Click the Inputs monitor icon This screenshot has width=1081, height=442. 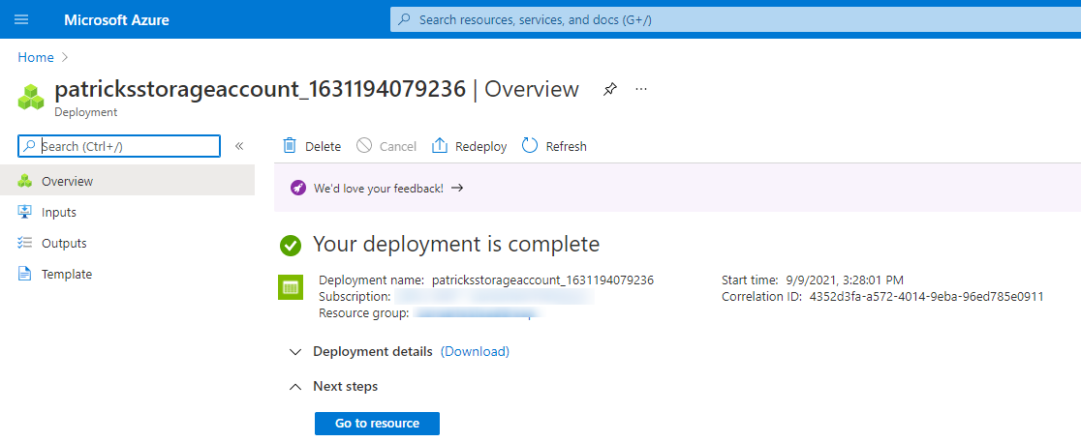pos(25,212)
